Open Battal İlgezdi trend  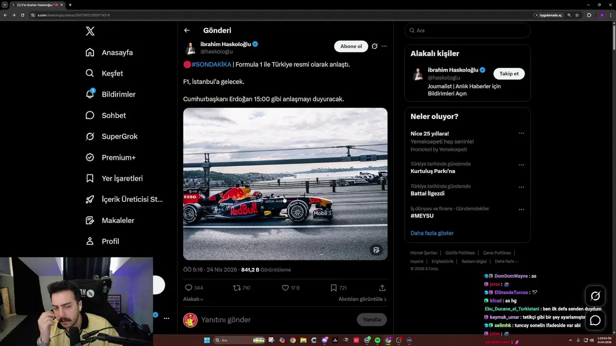pos(427,194)
